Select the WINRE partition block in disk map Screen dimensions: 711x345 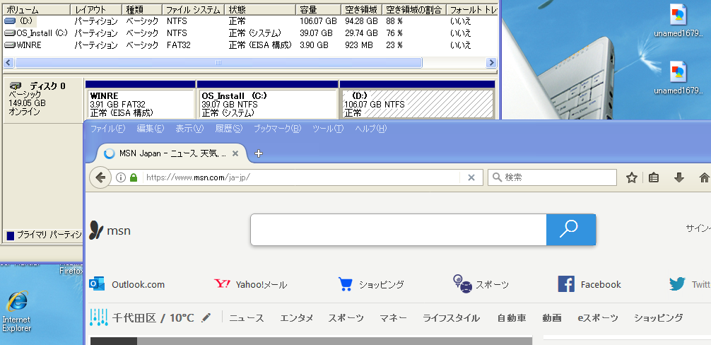point(141,100)
